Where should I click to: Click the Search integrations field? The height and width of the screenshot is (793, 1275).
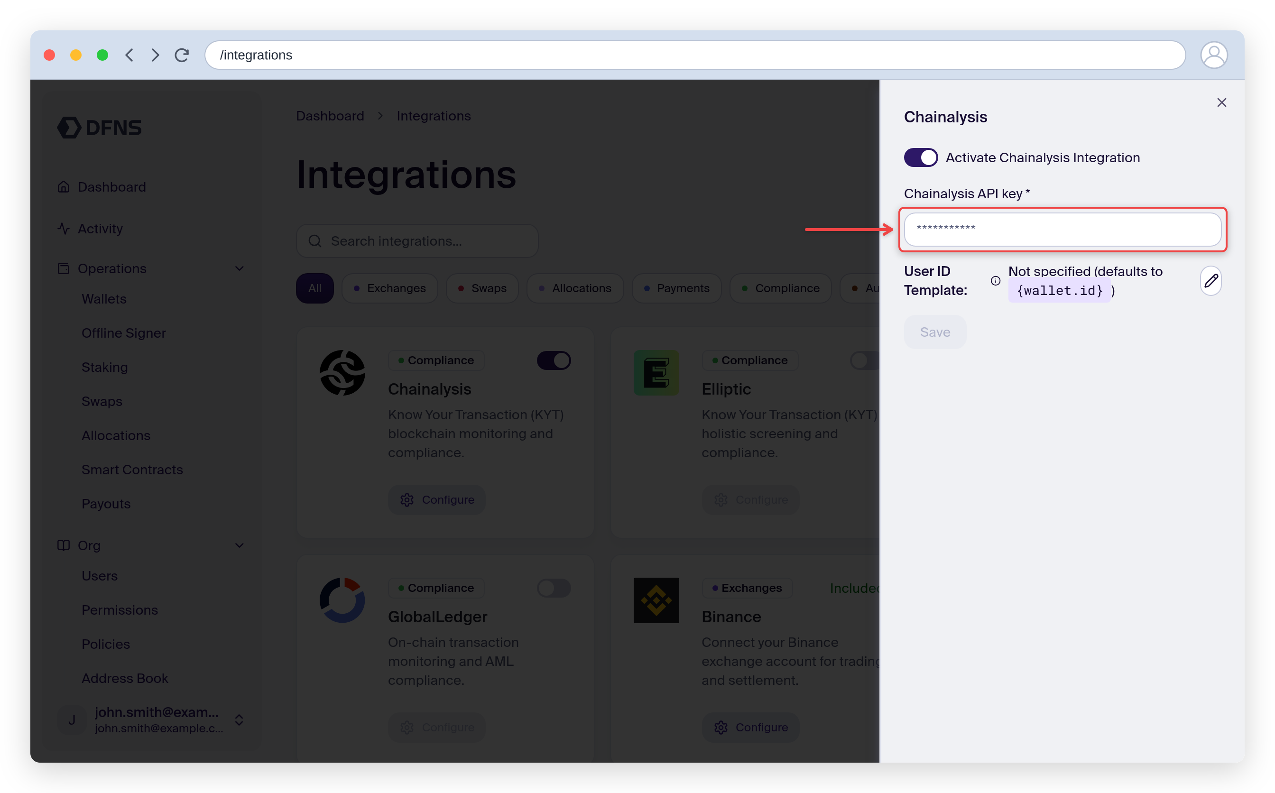[x=417, y=241]
